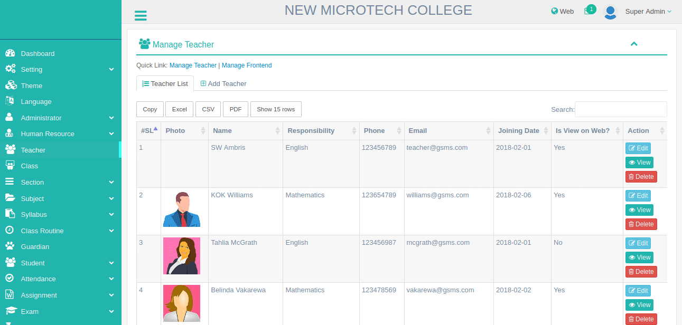Open Dashboard from the sidebar icon

[10, 53]
